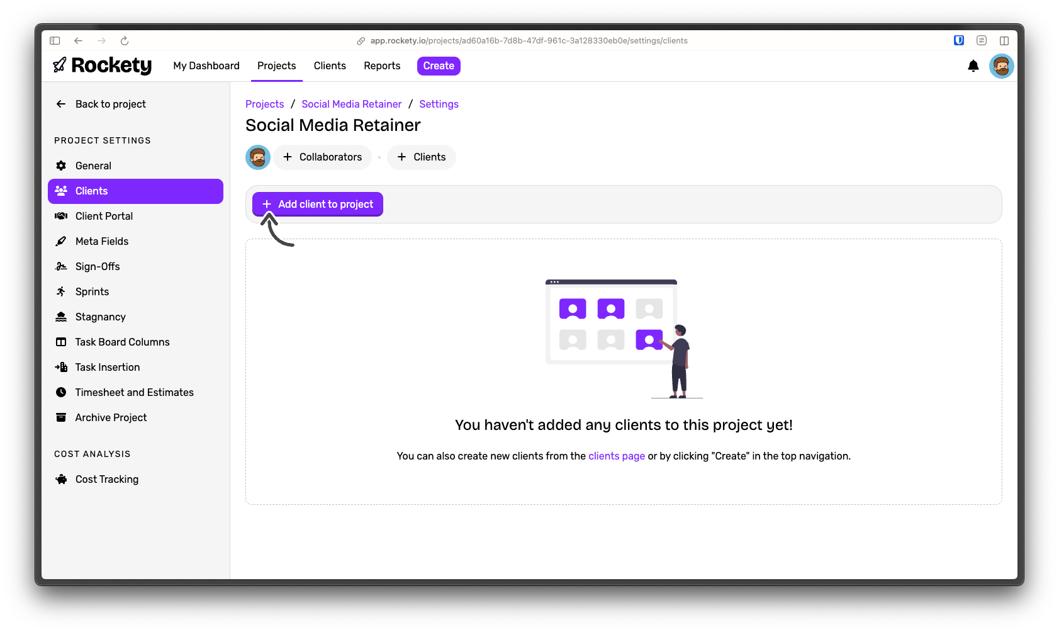Click the Task Insertion icon

pyautogui.click(x=61, y=367)
